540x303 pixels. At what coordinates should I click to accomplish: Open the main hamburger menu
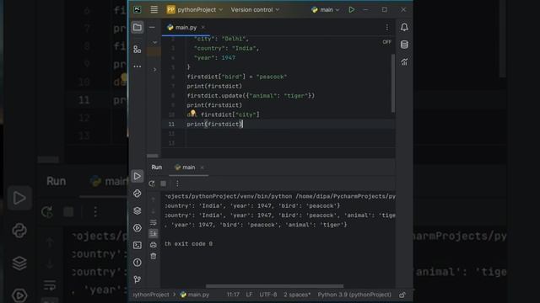point(154,9)
